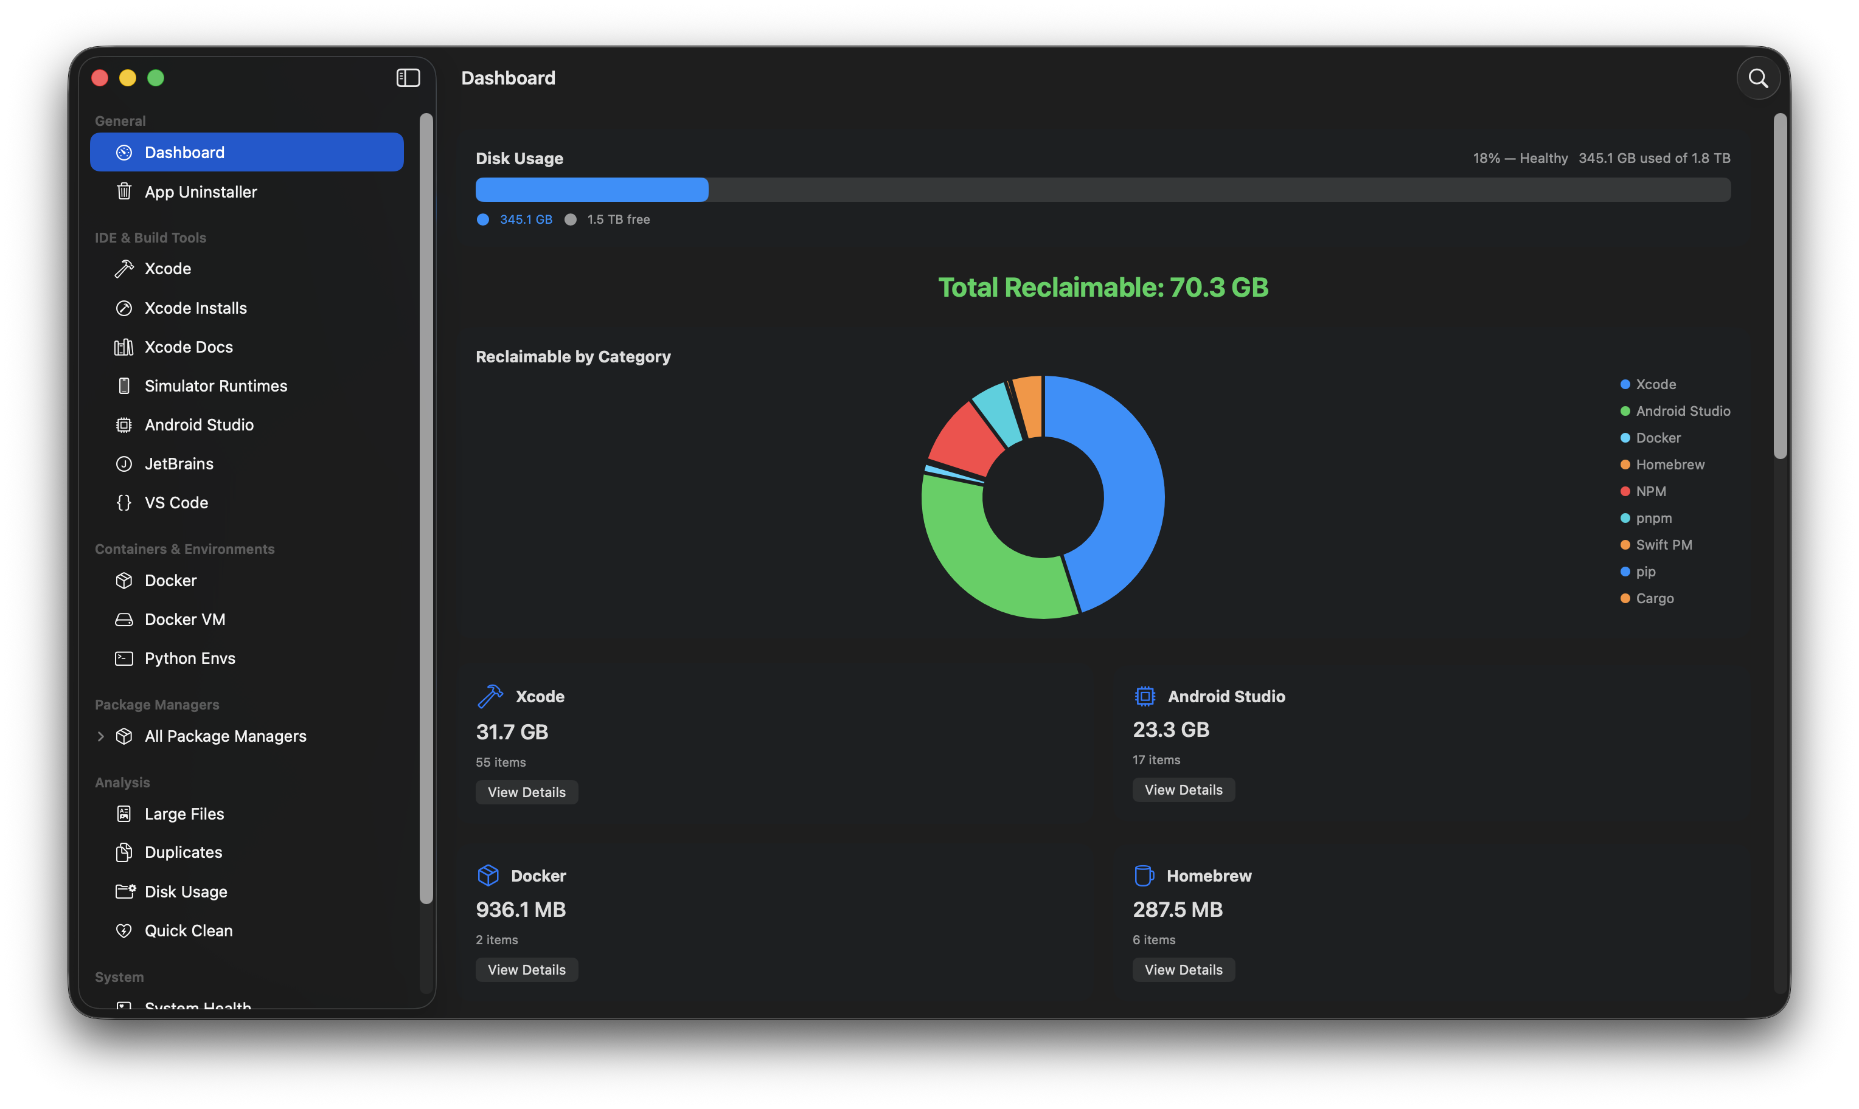Viewport: 1859px width, 1109px height.
Task: Open search with the magnifier icon
Action: [1757, 78]
